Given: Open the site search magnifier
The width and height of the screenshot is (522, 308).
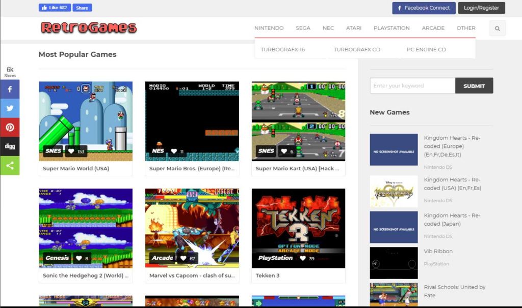Looking at the screenshot, I should [497, 28].
